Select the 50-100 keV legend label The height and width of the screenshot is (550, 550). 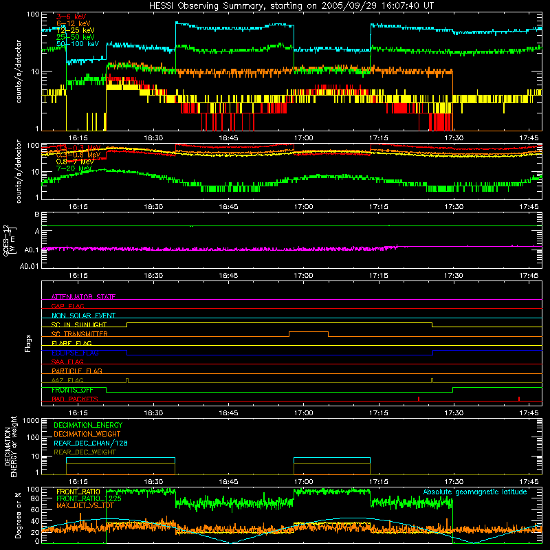point(77,44)
